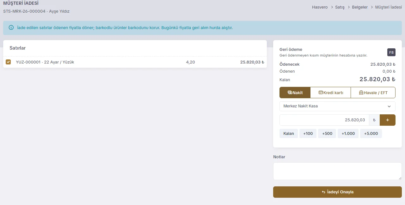Uncheck the YUZ-000001 line checkbox
405x205 pixels.
point(9,62)
